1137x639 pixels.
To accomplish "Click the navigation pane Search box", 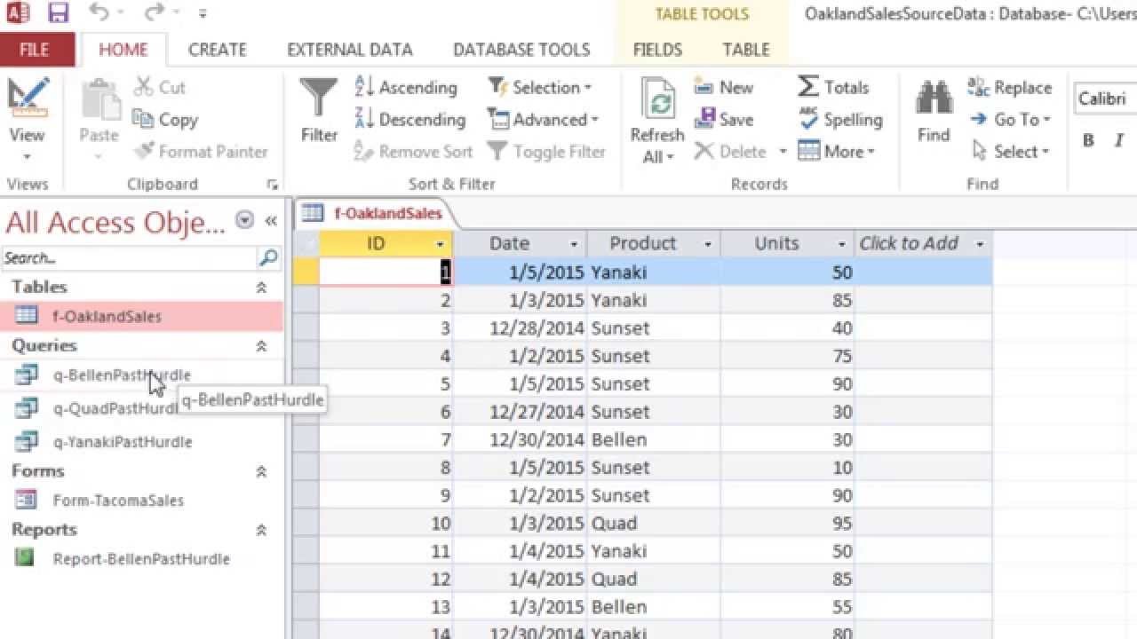I will [x=129, y=258].
